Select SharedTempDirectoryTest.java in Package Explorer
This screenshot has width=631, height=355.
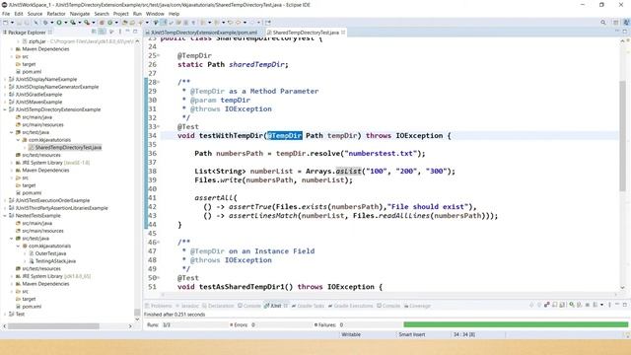tap(68, 148)
